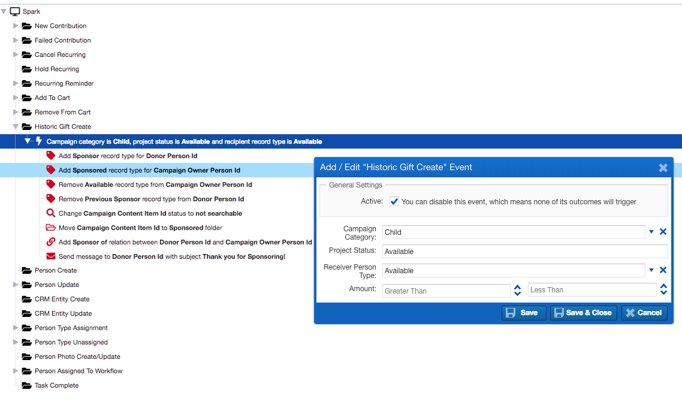Expand the New Contribution folder
682x405 pixels.
15,26
